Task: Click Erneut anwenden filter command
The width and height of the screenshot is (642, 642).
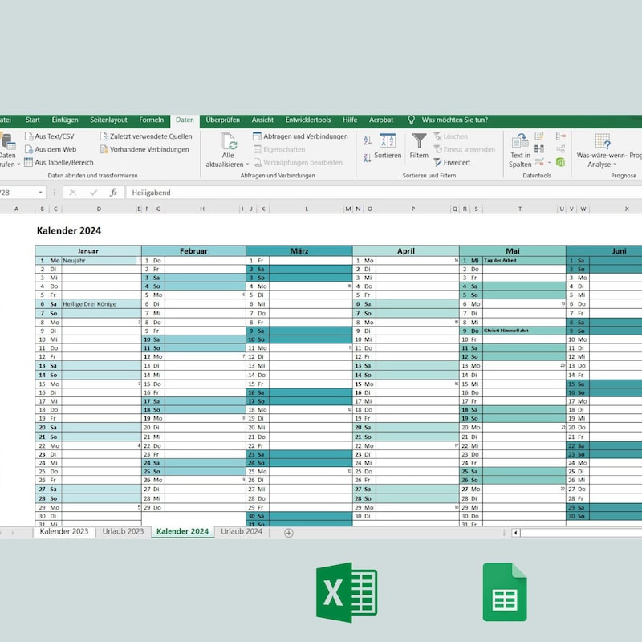Action: [464, 149]
